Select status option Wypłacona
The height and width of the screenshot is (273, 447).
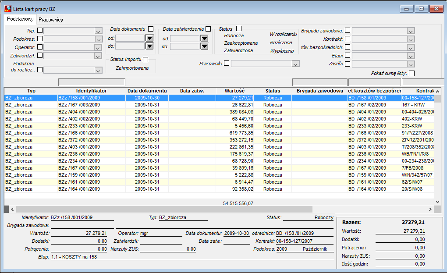282,51
